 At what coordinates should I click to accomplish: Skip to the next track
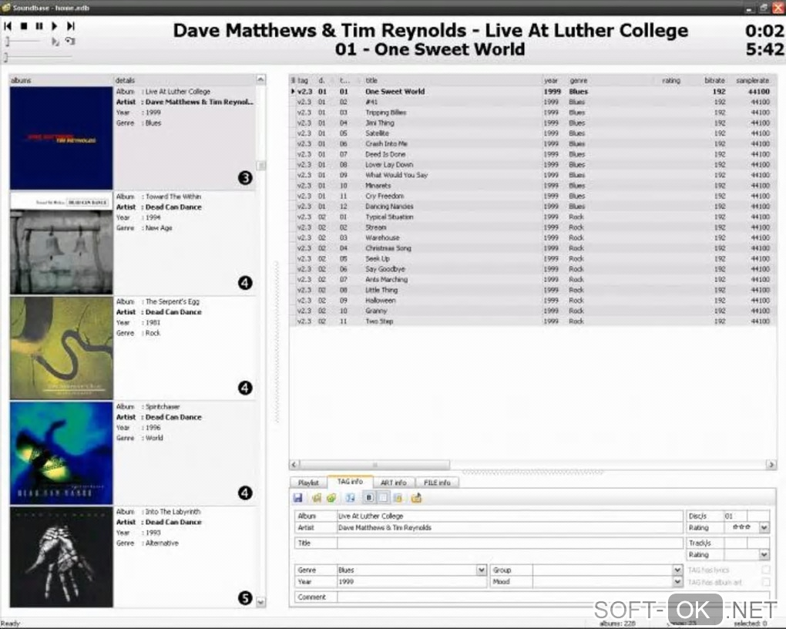coord(71,25)
